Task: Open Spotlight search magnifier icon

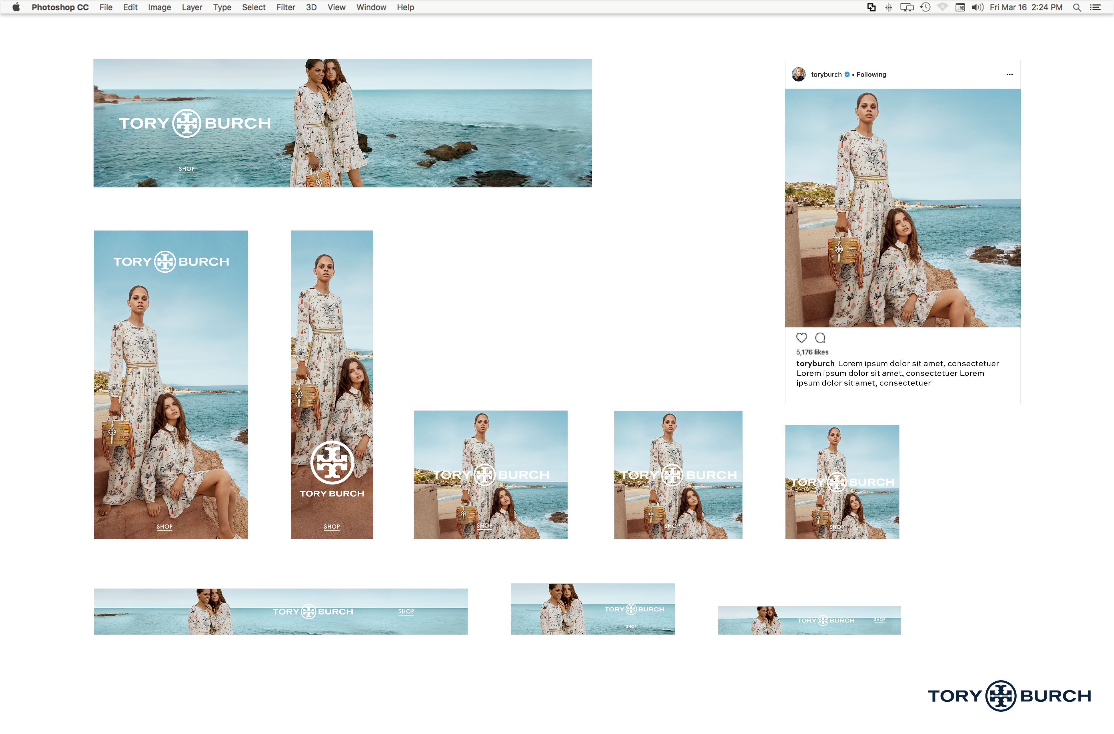Action: pos(1077,7)
